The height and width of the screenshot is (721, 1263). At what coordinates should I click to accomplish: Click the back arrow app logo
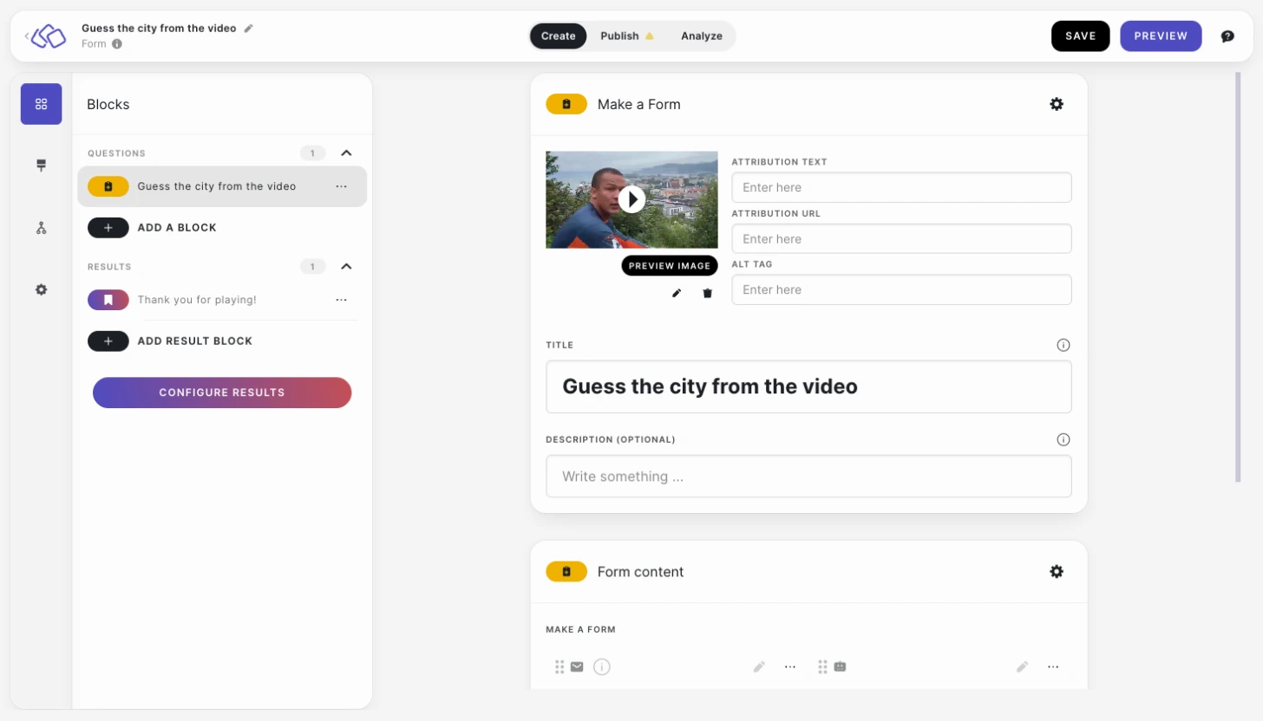click(45, 36)
